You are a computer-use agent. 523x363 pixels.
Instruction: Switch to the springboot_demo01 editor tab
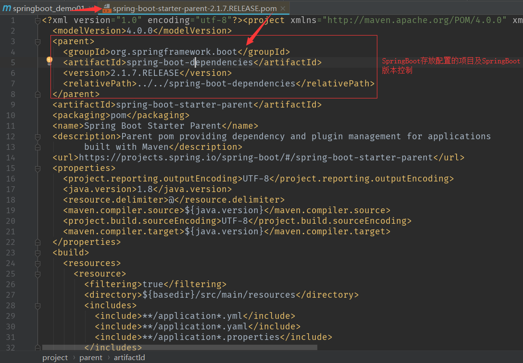(49, 8)
